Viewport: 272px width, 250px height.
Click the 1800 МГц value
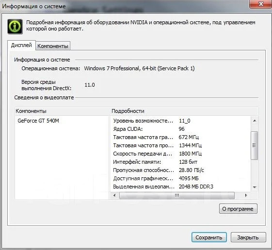tap(190, 154)
